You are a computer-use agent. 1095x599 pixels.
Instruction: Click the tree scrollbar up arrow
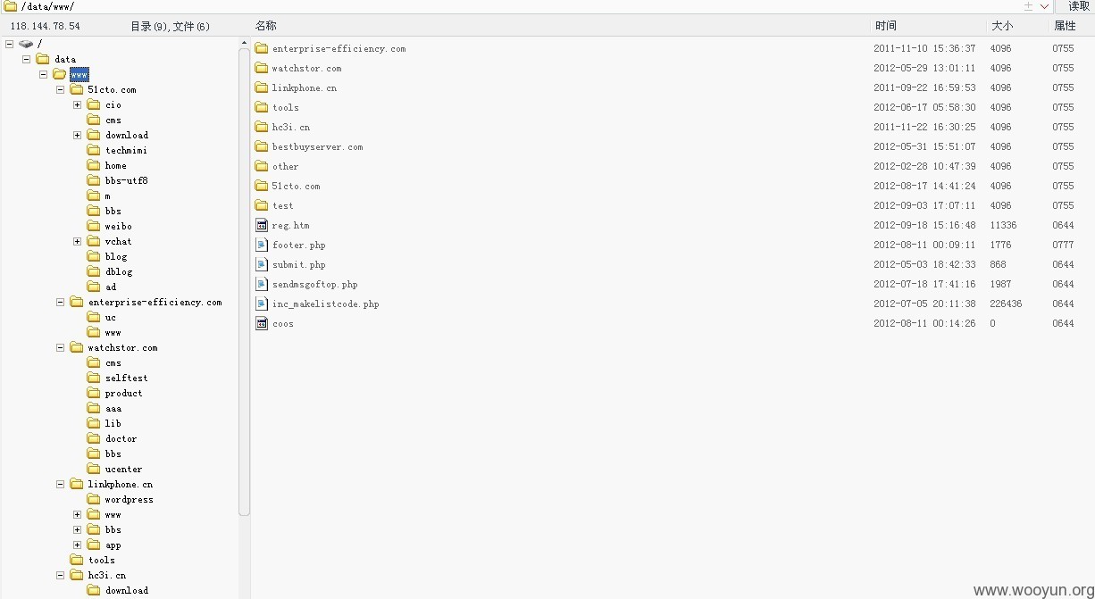click(x=245, y=42)
